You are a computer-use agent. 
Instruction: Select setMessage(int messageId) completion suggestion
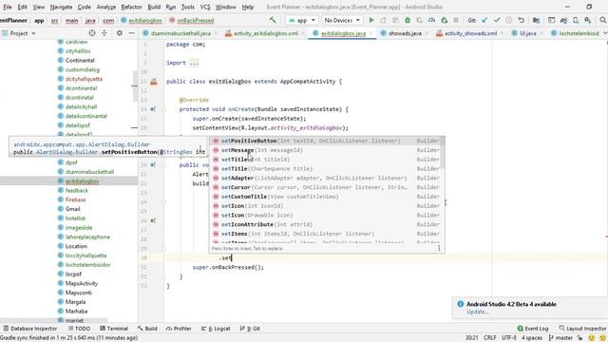pos(327,150)
